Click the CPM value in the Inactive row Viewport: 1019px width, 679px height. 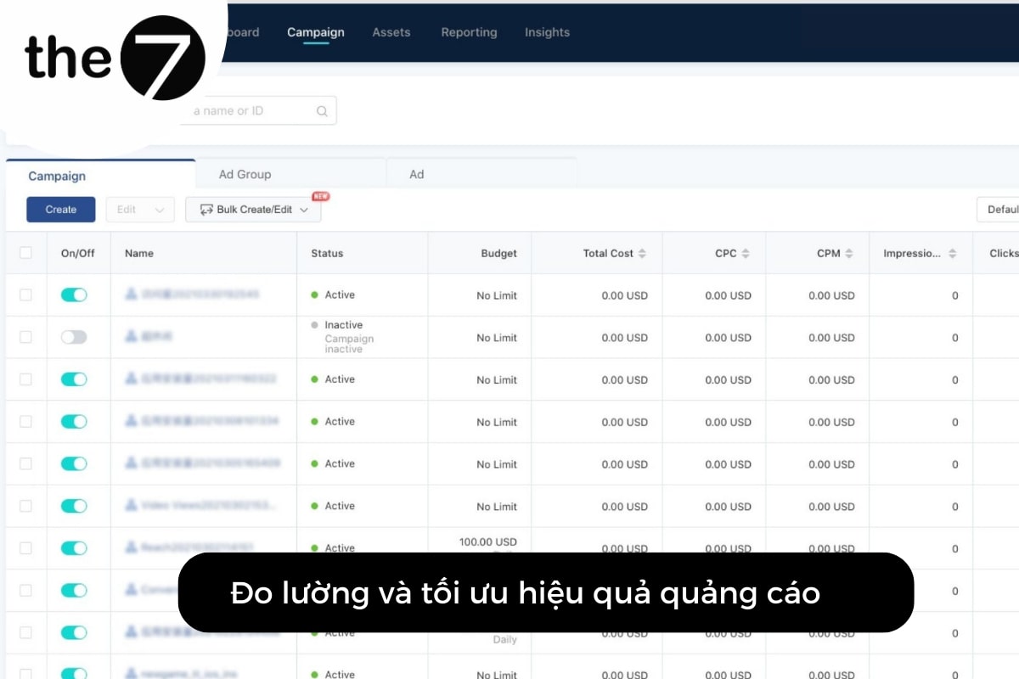832,338
